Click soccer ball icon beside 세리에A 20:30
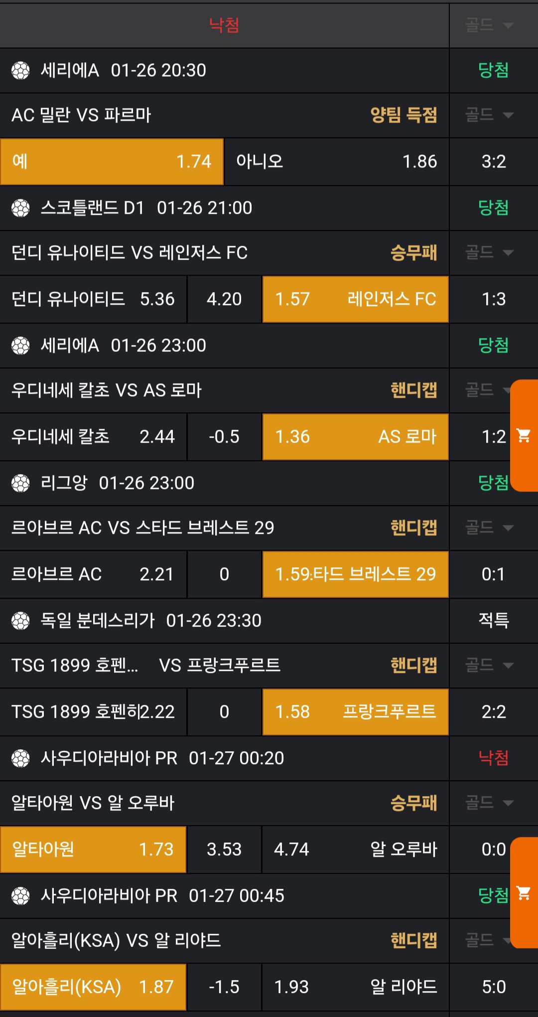 (20, 70)
